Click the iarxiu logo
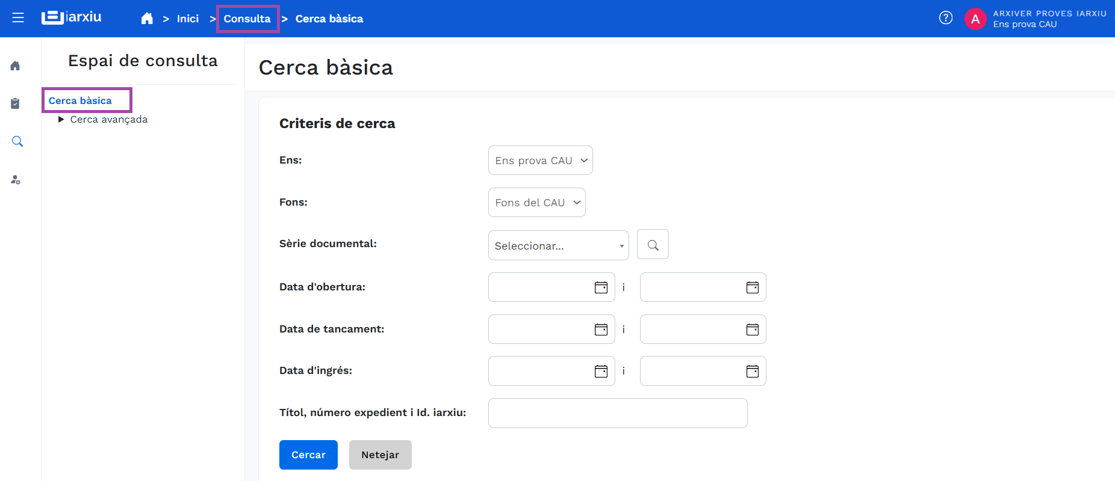Viewport: 1115px width, 481px height. point(71,17)
